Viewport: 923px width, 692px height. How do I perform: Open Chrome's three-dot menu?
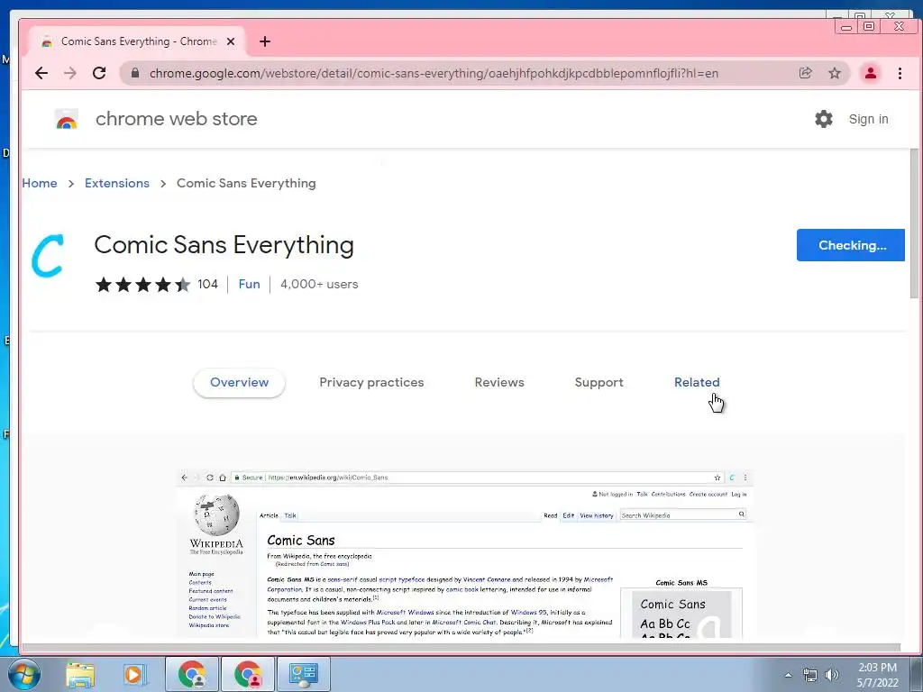[x=900, y=73]
